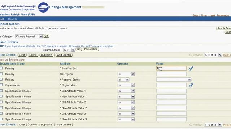Focus the New Attribute Value 3 field
The image size is (231, 129).
pos(171,119)
